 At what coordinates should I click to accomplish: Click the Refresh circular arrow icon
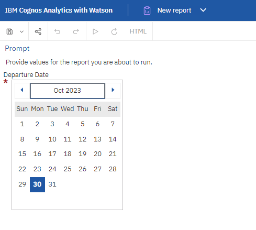click(114, 31)
